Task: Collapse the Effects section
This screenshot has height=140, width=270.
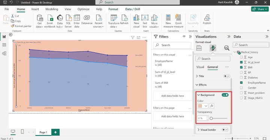Action: pos(197,85)
